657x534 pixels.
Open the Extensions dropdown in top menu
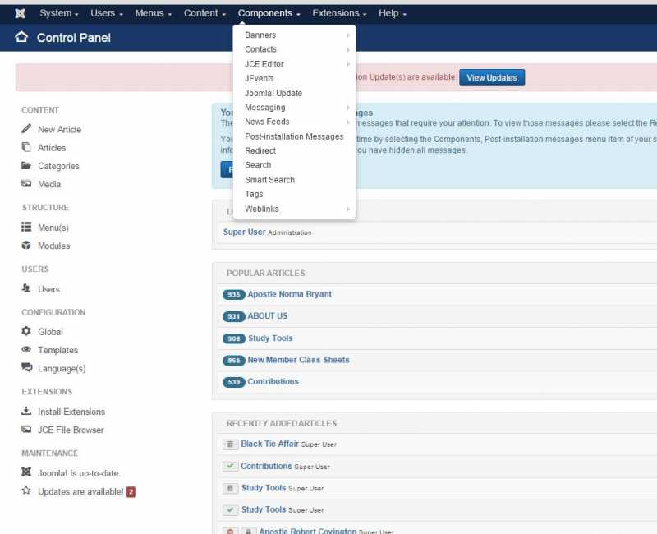[339, 13]
